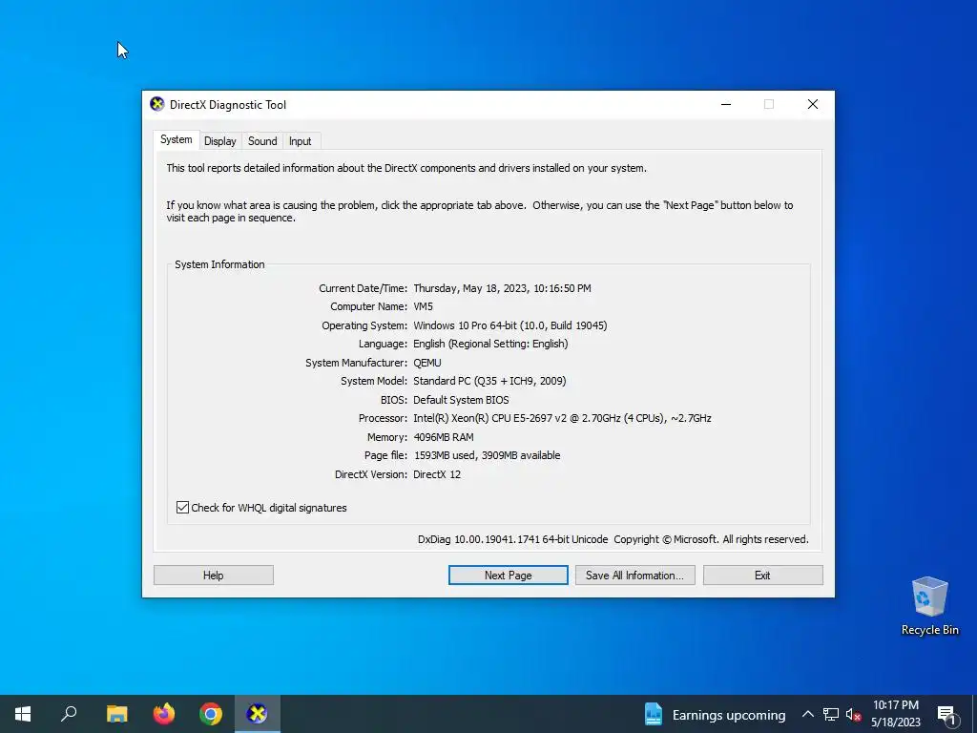Minimize the DirectX Diagnostic Tool window

pyautogui.click(x=726, y=105)
